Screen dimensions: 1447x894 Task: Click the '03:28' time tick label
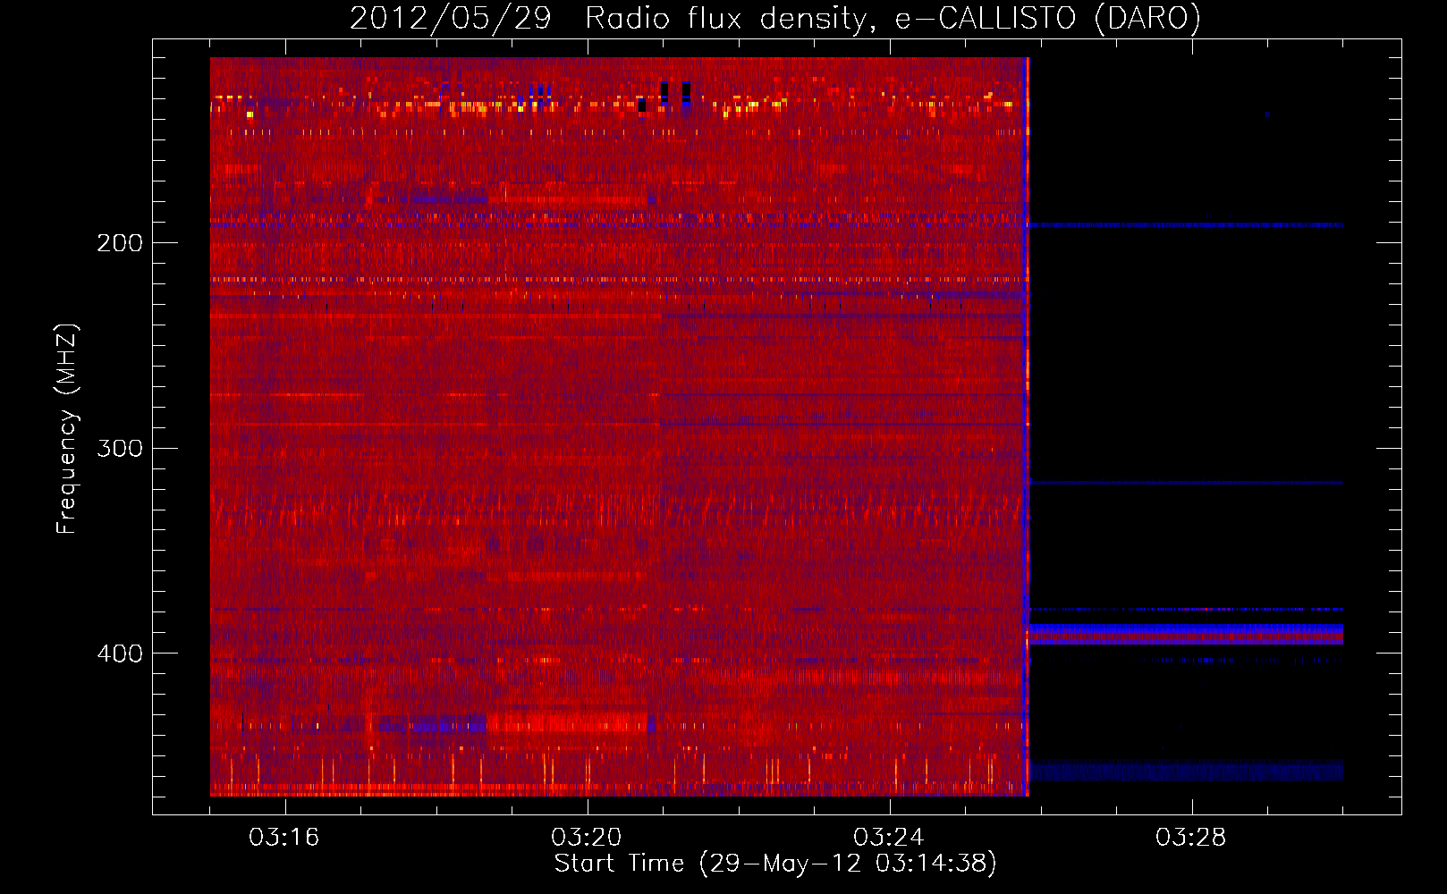click(1191, 838)
